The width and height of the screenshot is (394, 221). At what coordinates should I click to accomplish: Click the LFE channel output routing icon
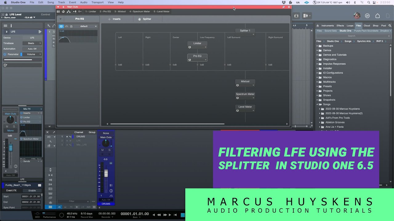[x=40, y=32]
